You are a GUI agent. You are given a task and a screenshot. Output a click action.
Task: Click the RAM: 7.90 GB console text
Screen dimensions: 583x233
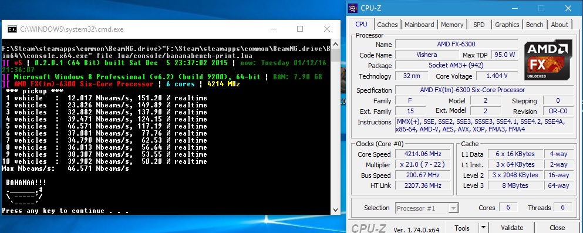(x=298, y=77)
